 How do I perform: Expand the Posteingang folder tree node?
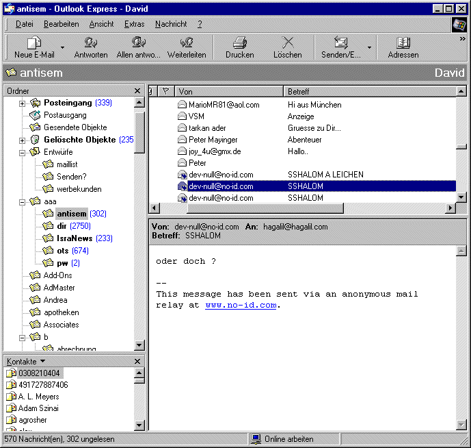[x=23, y=103]
